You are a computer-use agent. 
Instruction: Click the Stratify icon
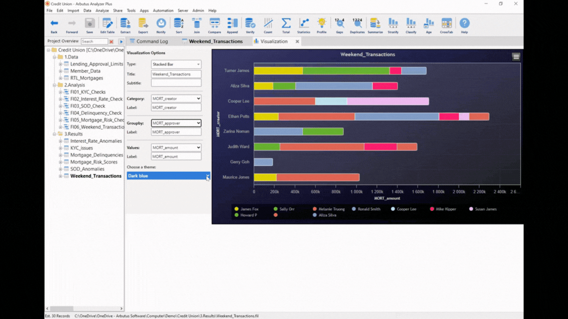[x=393, y=25]
